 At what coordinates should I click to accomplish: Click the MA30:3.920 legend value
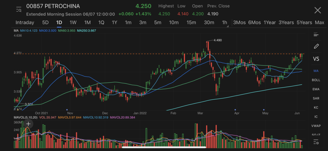pos(48,31)
